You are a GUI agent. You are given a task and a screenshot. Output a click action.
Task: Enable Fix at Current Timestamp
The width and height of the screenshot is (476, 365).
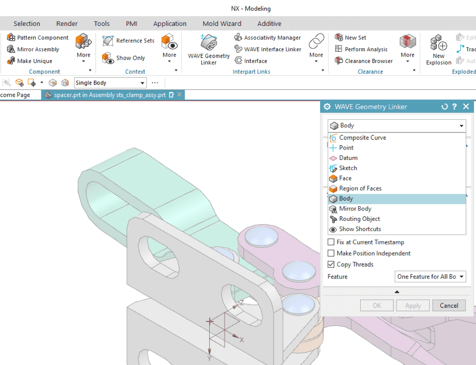[x=330, y=242]
